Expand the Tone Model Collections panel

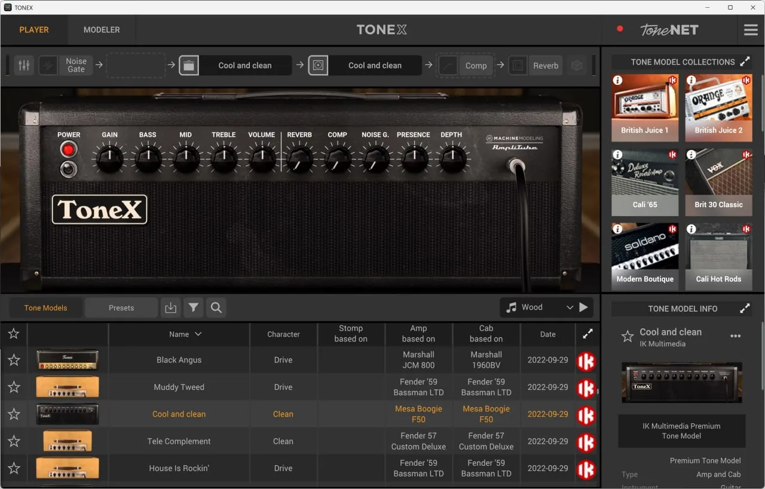tap(745, 62)
